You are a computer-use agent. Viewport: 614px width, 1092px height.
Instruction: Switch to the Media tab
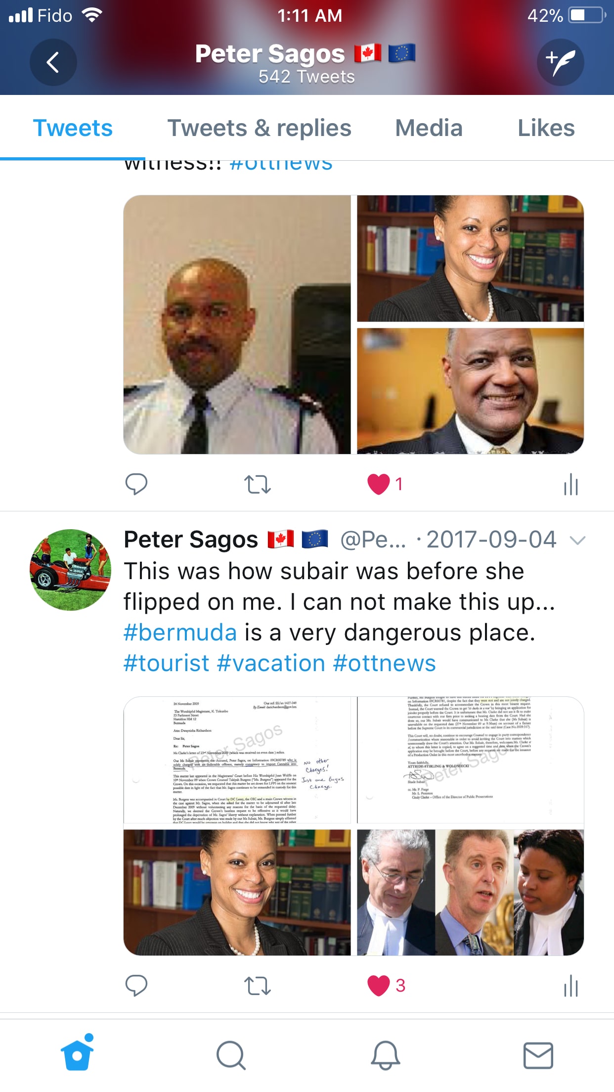[x=429, y=128]
